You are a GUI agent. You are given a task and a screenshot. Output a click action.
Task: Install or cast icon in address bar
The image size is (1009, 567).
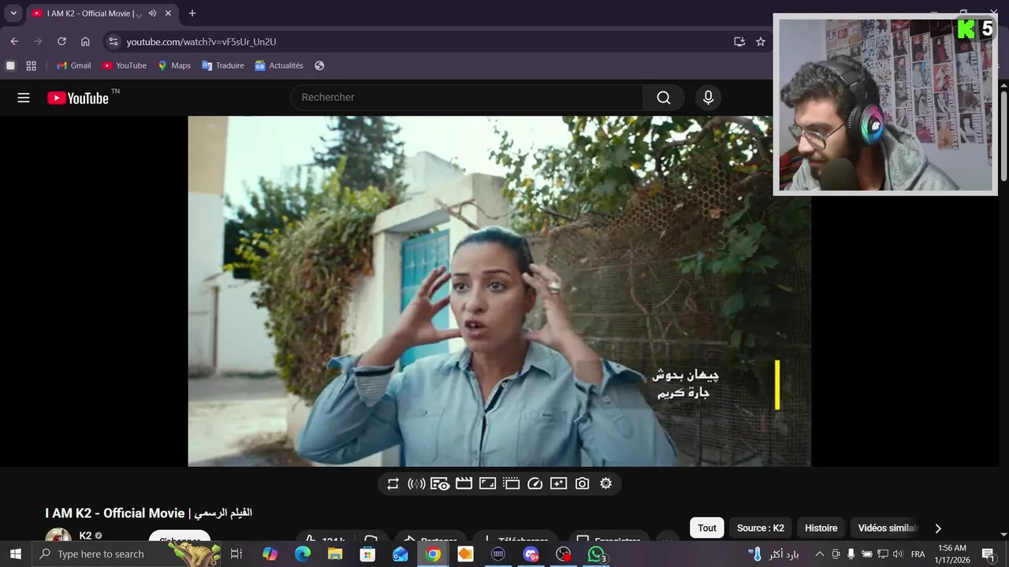click(x=739, y=42)
